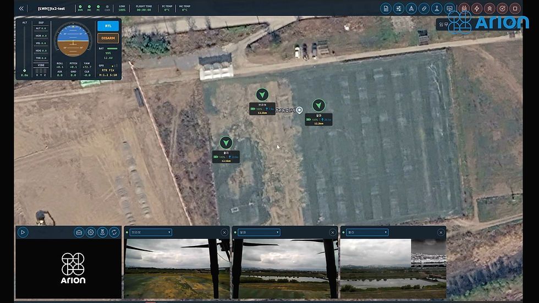
Task: Click the orange backpack/payload icon
Action: click(x=464, y=9)
